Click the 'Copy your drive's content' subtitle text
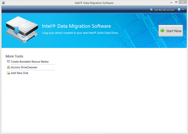Screen dimensions: 188x134 pos(80,33)
